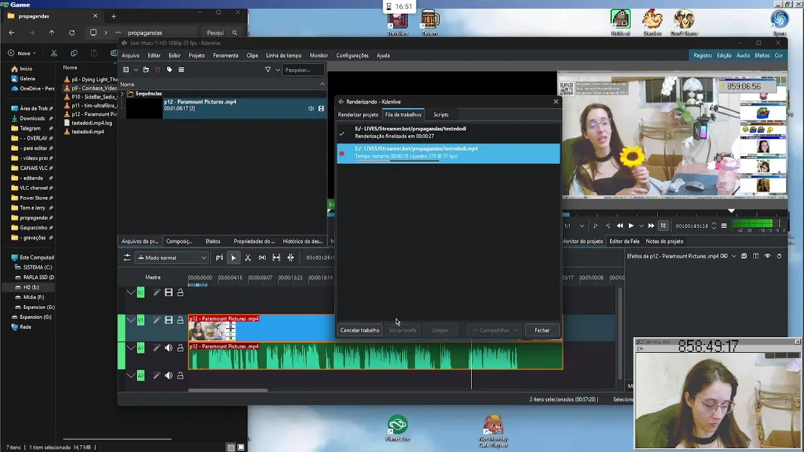
Task: Lock track V2
Action: 180,293
